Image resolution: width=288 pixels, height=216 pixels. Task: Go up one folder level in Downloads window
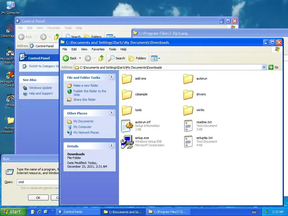click(x=101, y=58)
